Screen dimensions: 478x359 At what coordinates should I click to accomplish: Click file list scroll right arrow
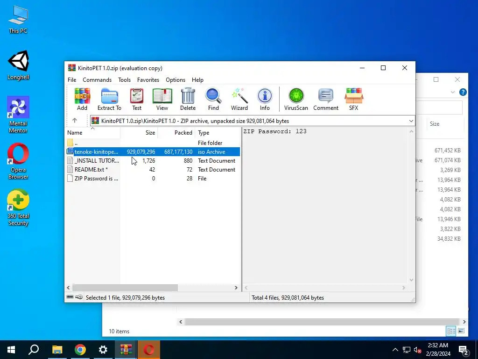[x=236, y=287]
